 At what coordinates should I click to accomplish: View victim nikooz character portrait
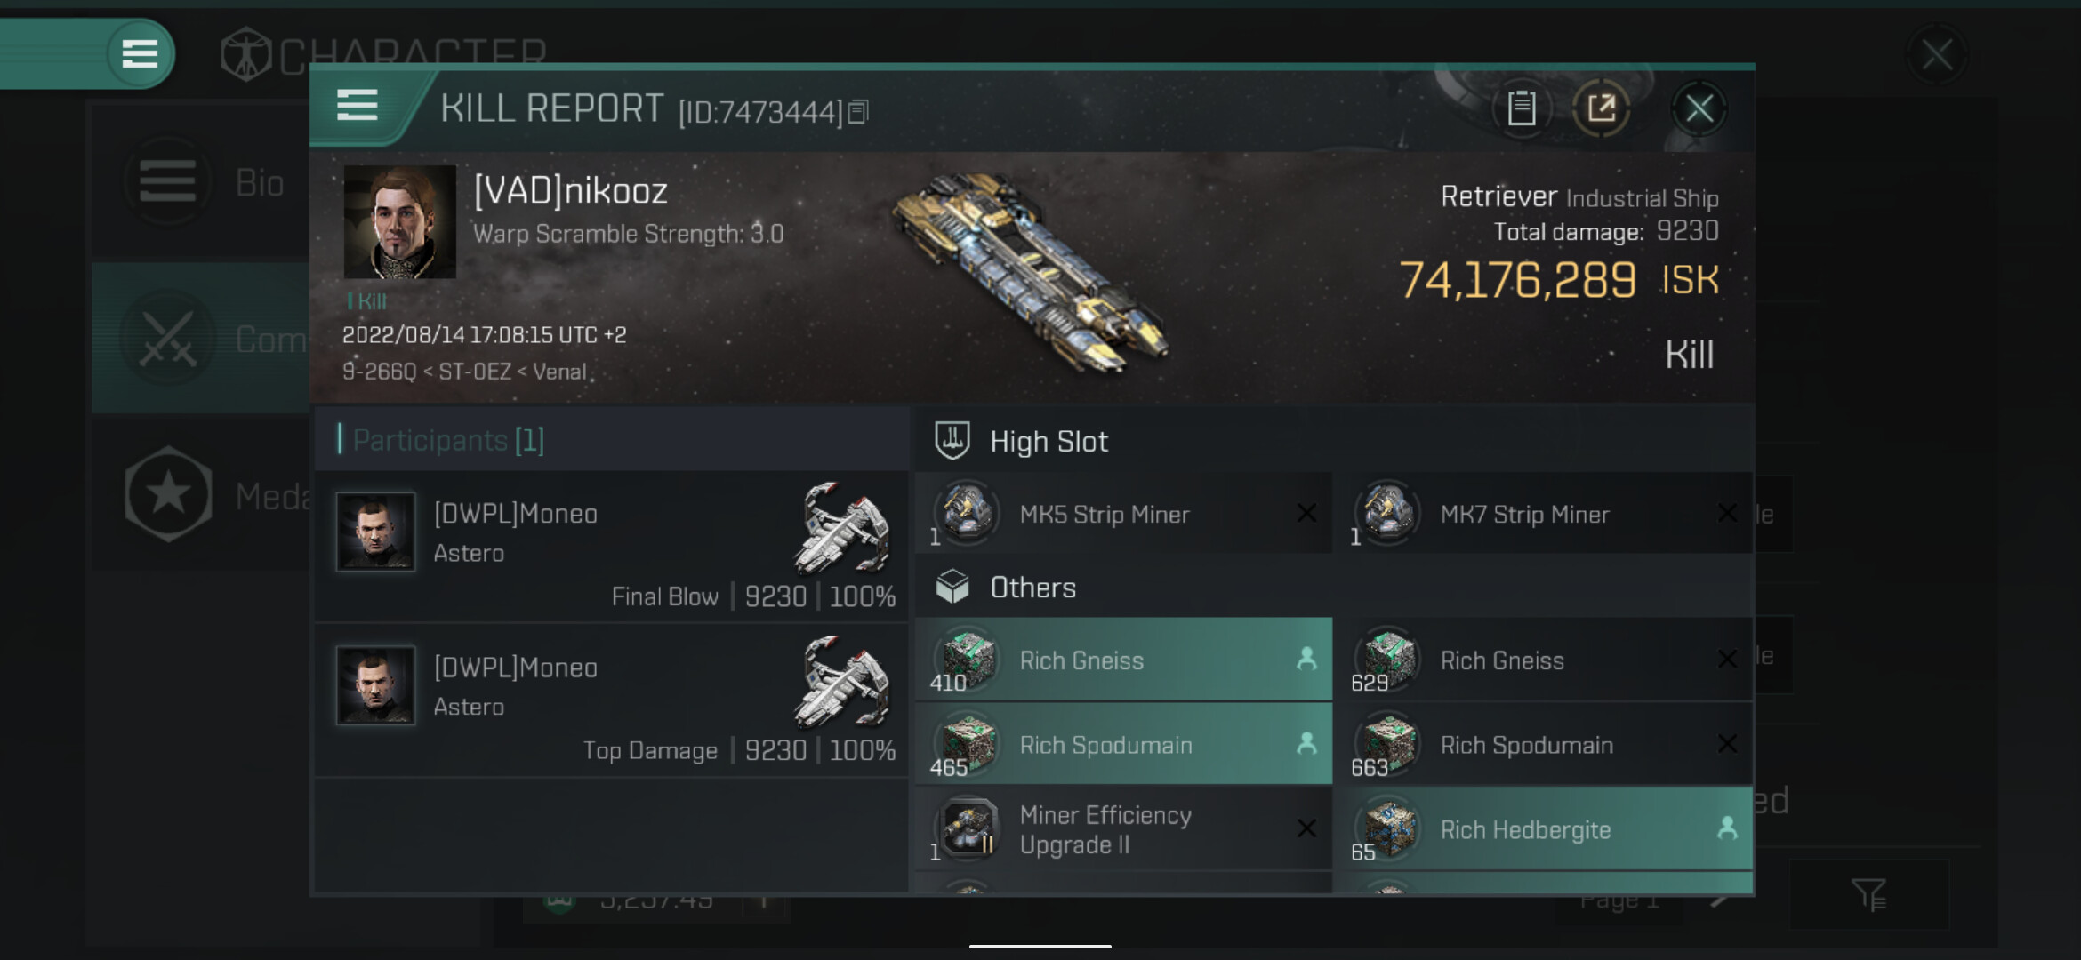pos(400,222)
